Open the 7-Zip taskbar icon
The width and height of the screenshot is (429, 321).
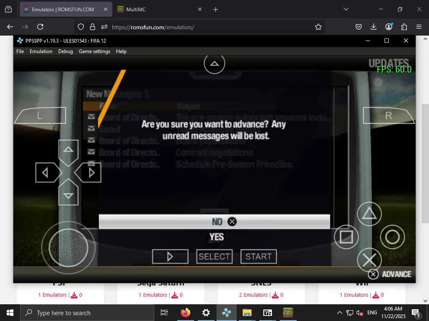pos(268,313)
